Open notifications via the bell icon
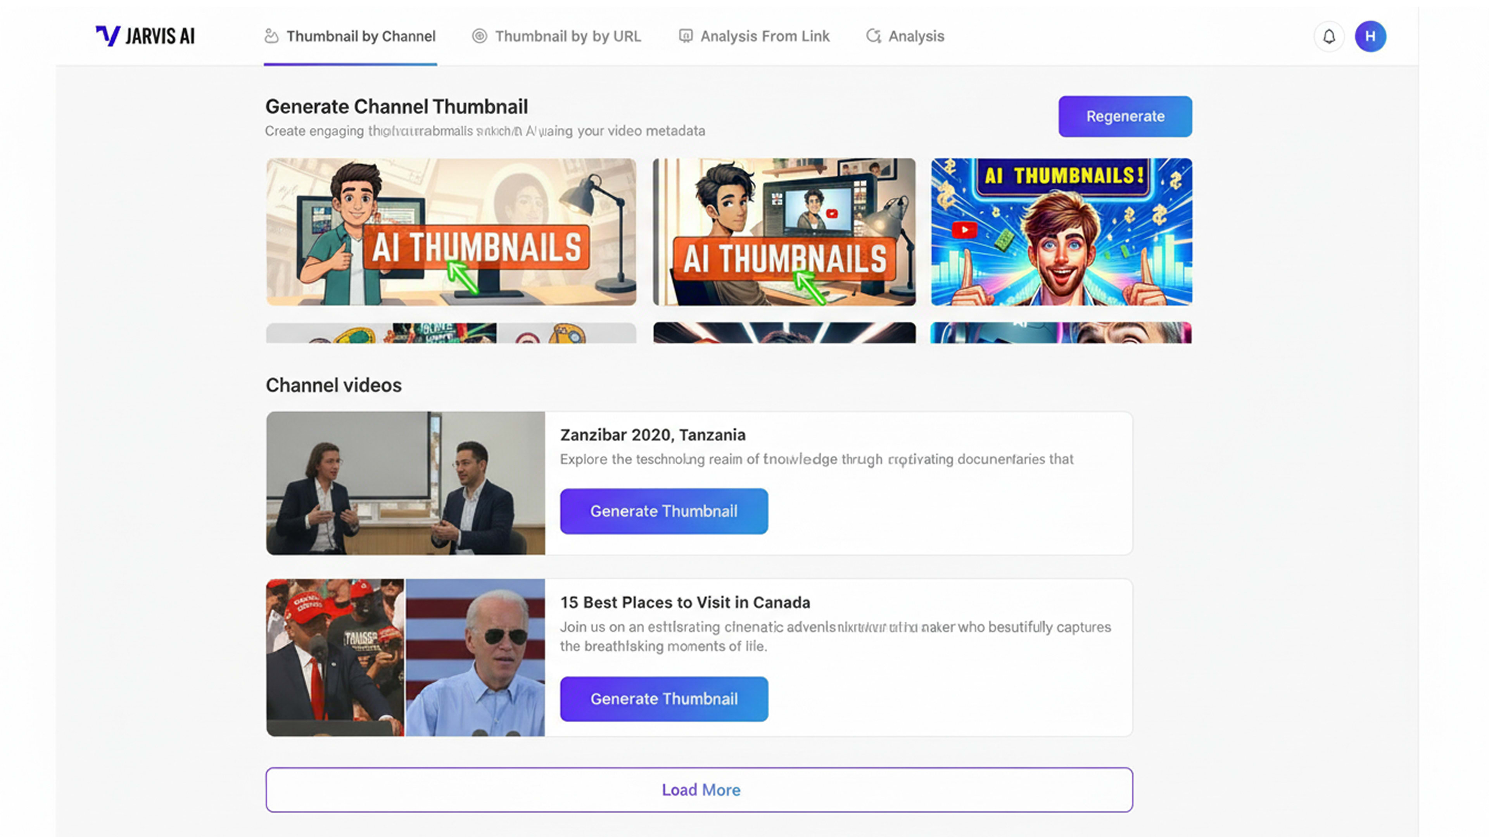This screenshot has width=1489, height=837. (1329, 36)
